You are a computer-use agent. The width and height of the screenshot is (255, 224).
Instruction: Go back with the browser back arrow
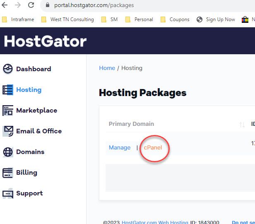click(x=5, y=5)
